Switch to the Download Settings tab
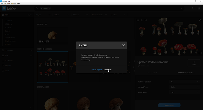Viewport: 203px width, 110px height. click(186, 73)
